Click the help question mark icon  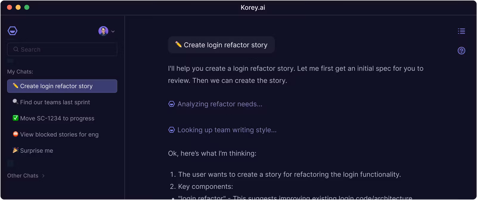pos(461,51)
